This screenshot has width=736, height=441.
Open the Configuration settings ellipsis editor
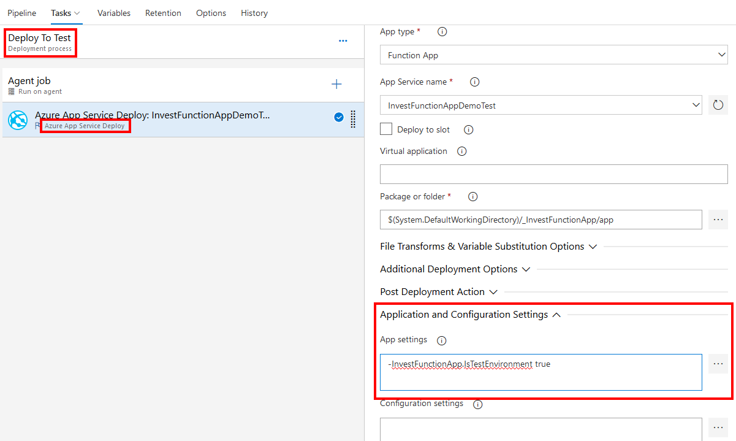click(x=718, y=428)
